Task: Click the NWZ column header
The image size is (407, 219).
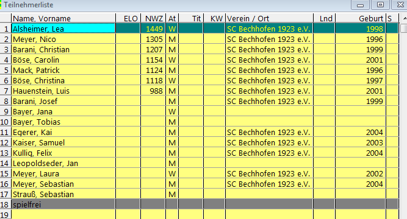Action: (x=153, y=18)
